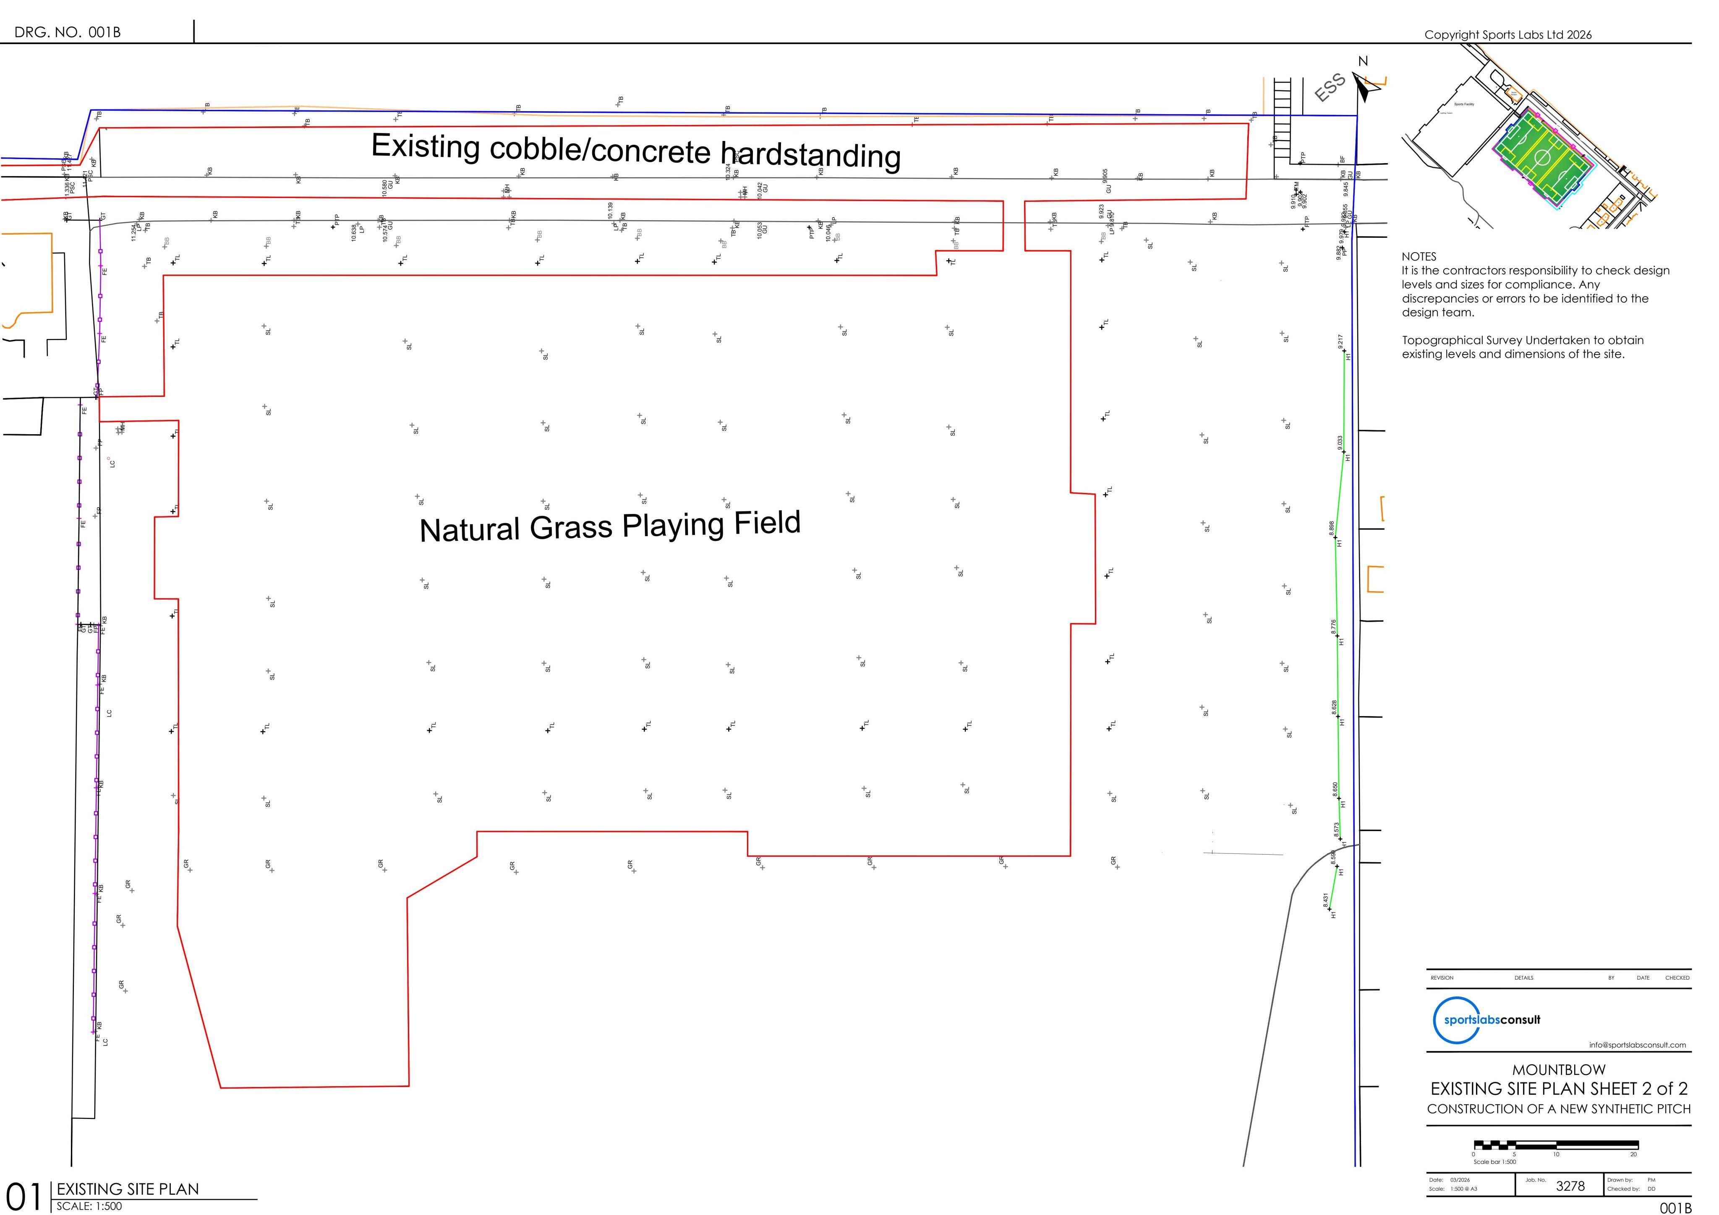
Task: Click the 'CHECKED' column header in revision table
Action: 1677,978
